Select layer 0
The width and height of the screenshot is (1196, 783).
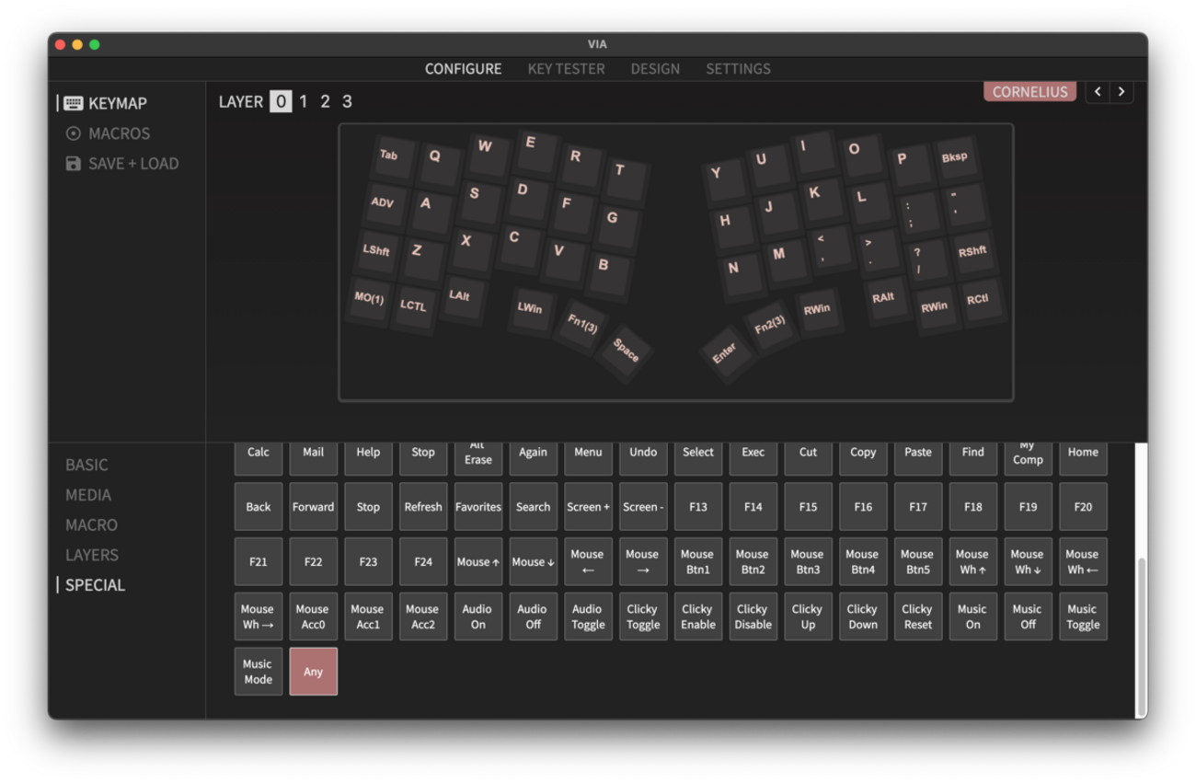(x=281, y=101)
